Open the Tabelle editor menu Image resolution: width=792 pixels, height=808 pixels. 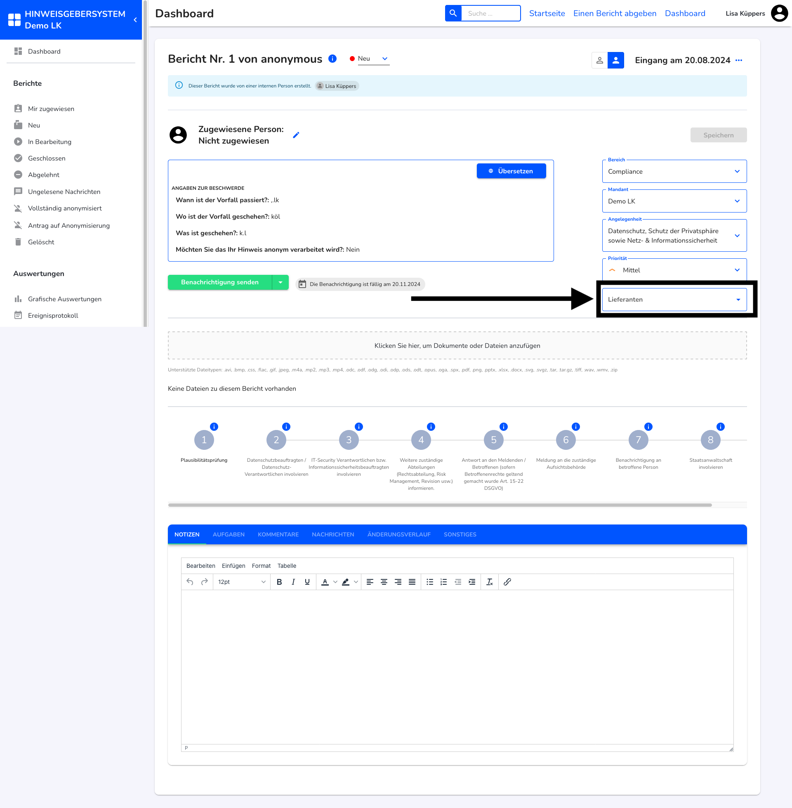click(x=287, y=566)
